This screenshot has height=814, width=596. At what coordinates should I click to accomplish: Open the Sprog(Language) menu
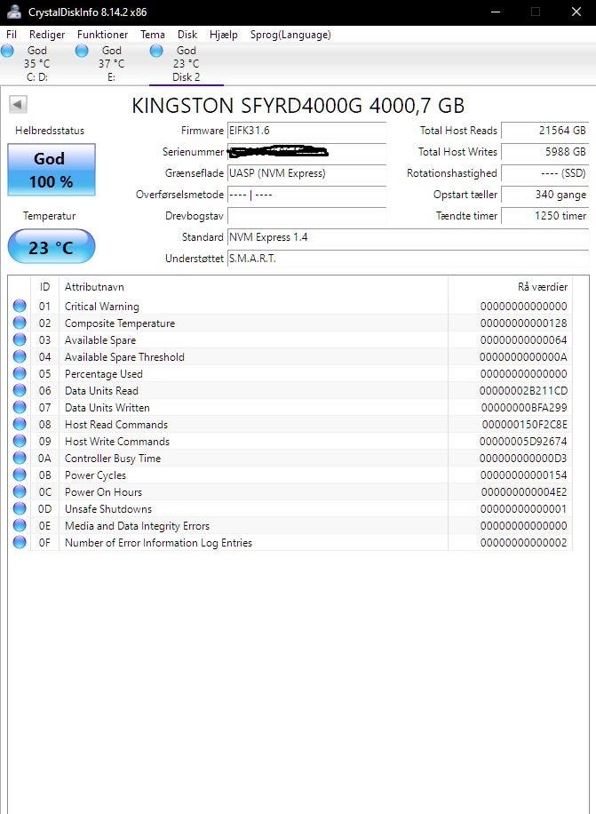(x=290, y=35)
